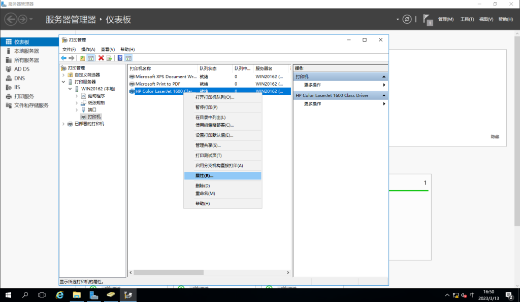
Task: Choose 使用组策略部署(C)... from context menu
Action: click(223, 125)
